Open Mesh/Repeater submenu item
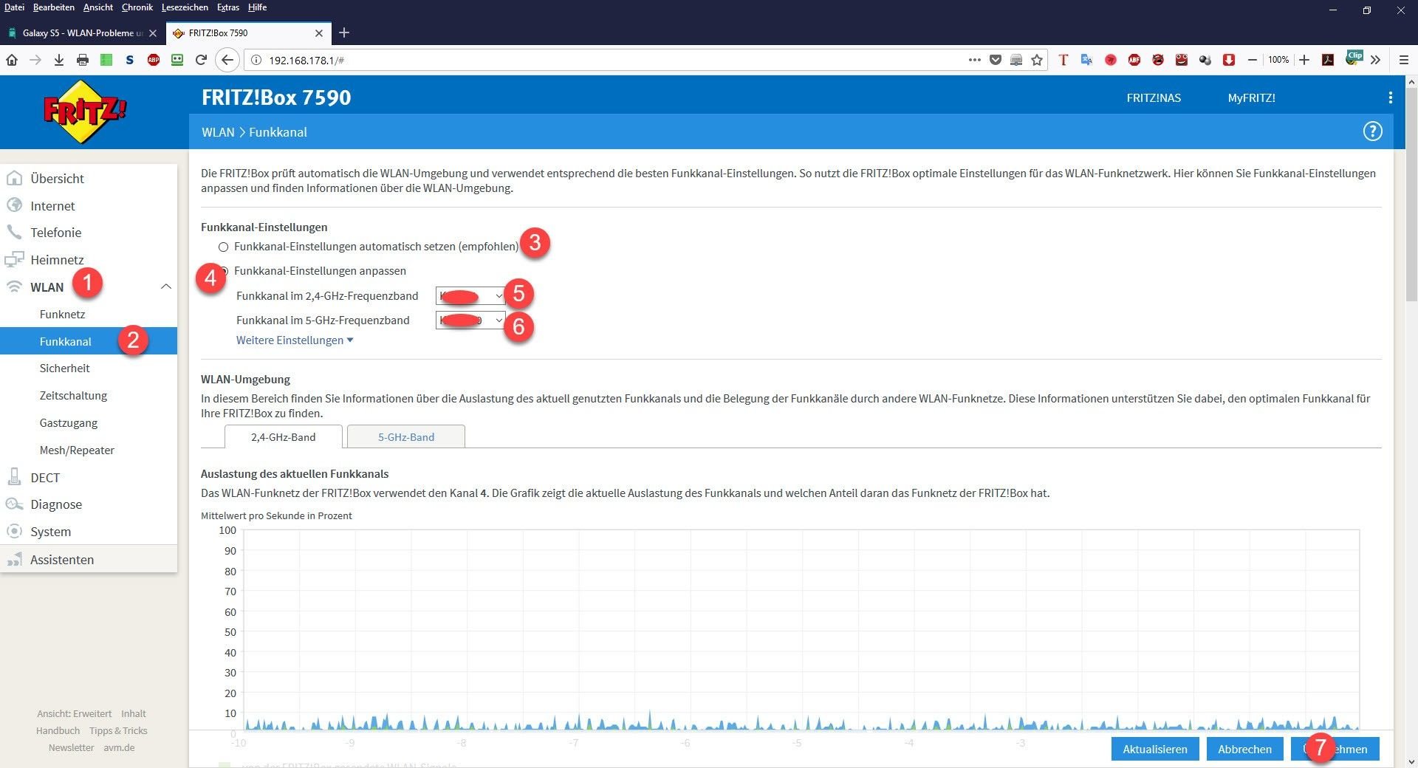This screenshot has height=768, width=1418. pos(89,450)
